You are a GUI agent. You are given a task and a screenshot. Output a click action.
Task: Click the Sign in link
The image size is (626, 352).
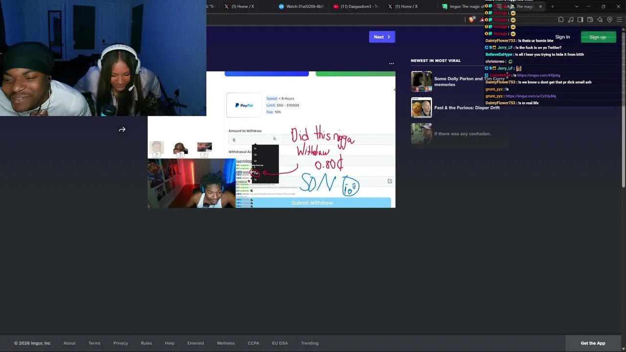[562, 37]
